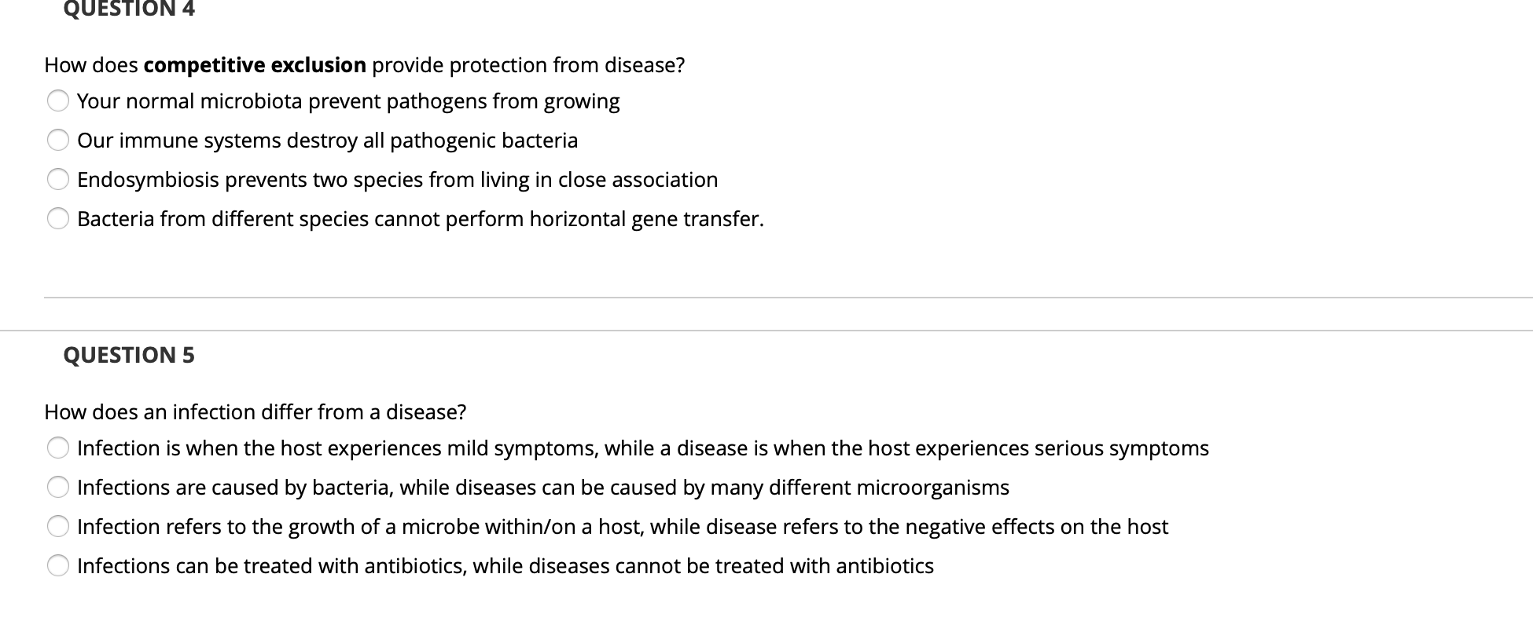This screenshot has width=1533, height=636.
Task: Choose radio 'Infections are caused by bacteria' option
Action: click(x=58, y=488)
